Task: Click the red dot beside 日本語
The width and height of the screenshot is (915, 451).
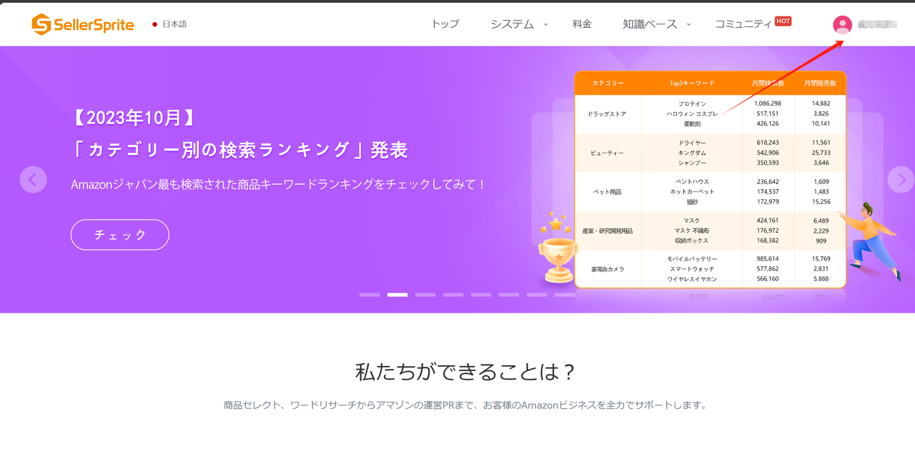Action: 154,24
